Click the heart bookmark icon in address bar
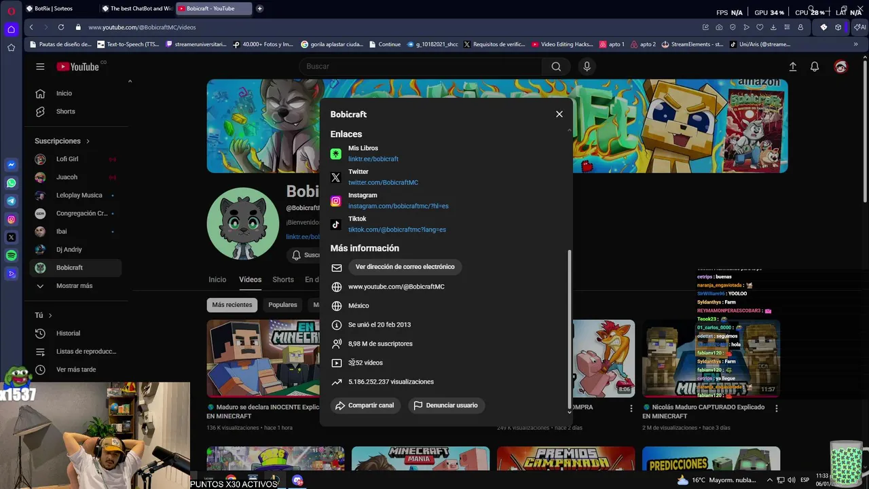The width and height of the screenshot is (869, 489). tap(760, 27)
